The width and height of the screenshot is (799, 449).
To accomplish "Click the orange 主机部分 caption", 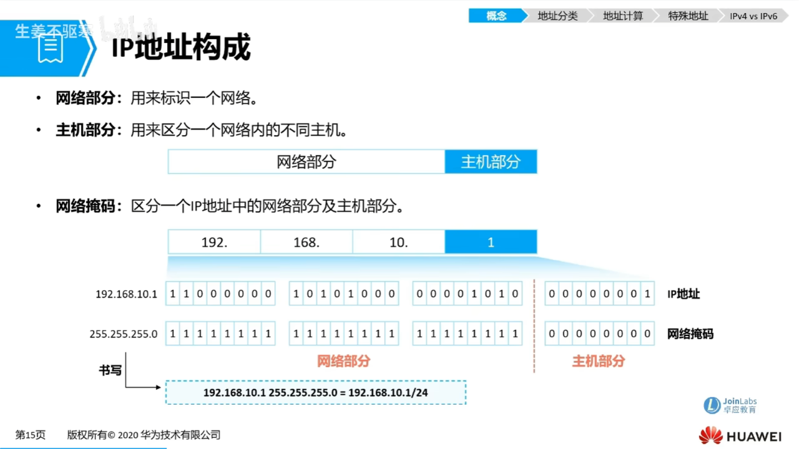I will click(x=599, y=361).
